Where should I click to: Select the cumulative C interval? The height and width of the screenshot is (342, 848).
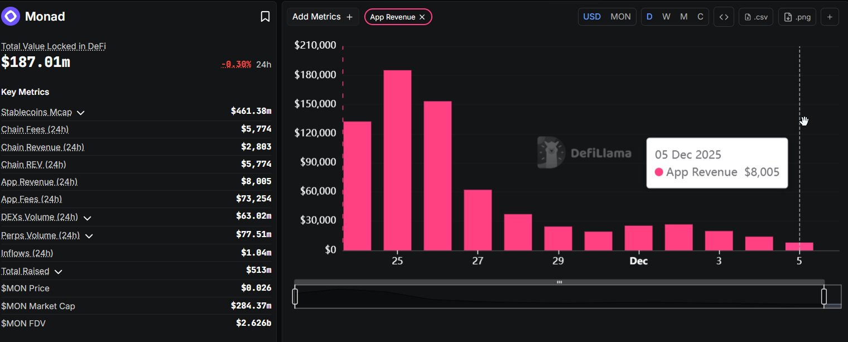coord(700,17)
